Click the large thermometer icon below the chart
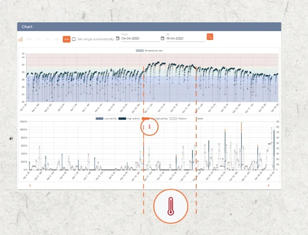Screen dimensions: 308x235 [x=170, y=206]
